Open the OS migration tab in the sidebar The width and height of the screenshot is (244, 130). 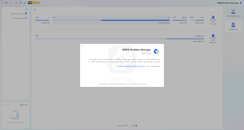(233, 13)
